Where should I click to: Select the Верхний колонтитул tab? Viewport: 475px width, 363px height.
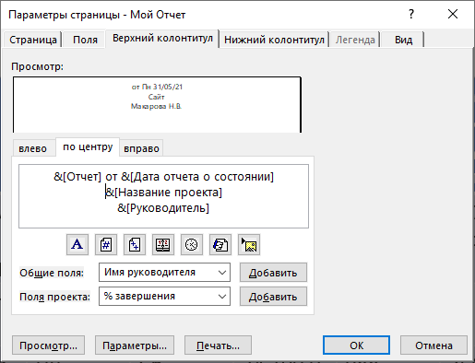click(162, 39)
